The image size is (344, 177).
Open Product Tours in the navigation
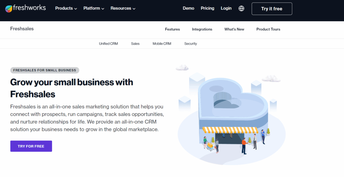pos(268,29)
